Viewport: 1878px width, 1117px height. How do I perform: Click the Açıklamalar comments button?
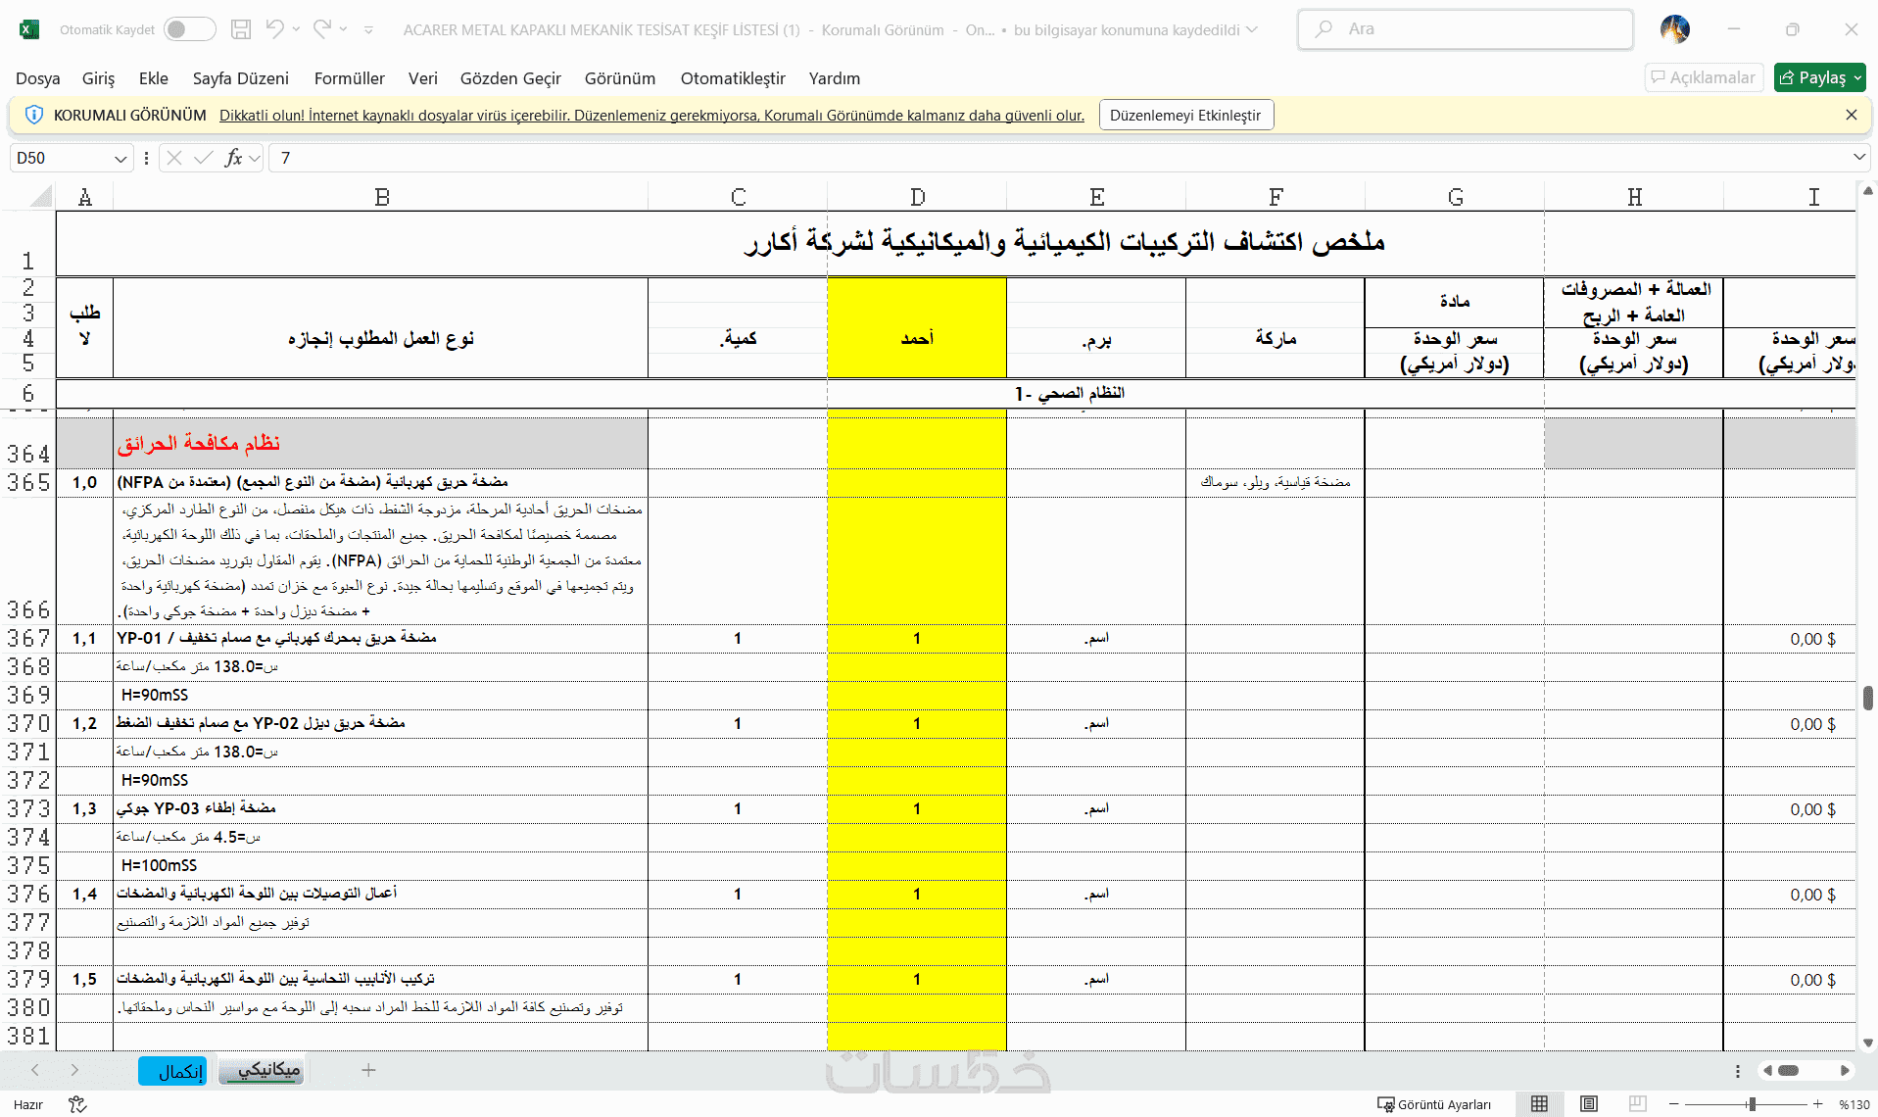[x=1704, y=77]
